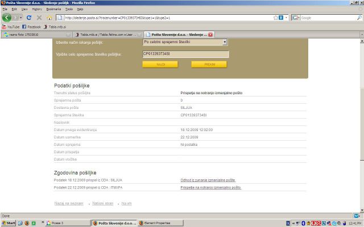This screenshot has height=227, width=364.
Task: Click the scrollbar down arrow
Action: point(362,210)
